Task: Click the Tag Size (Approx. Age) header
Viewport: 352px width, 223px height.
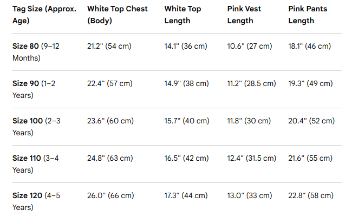Action: [44, 15]
